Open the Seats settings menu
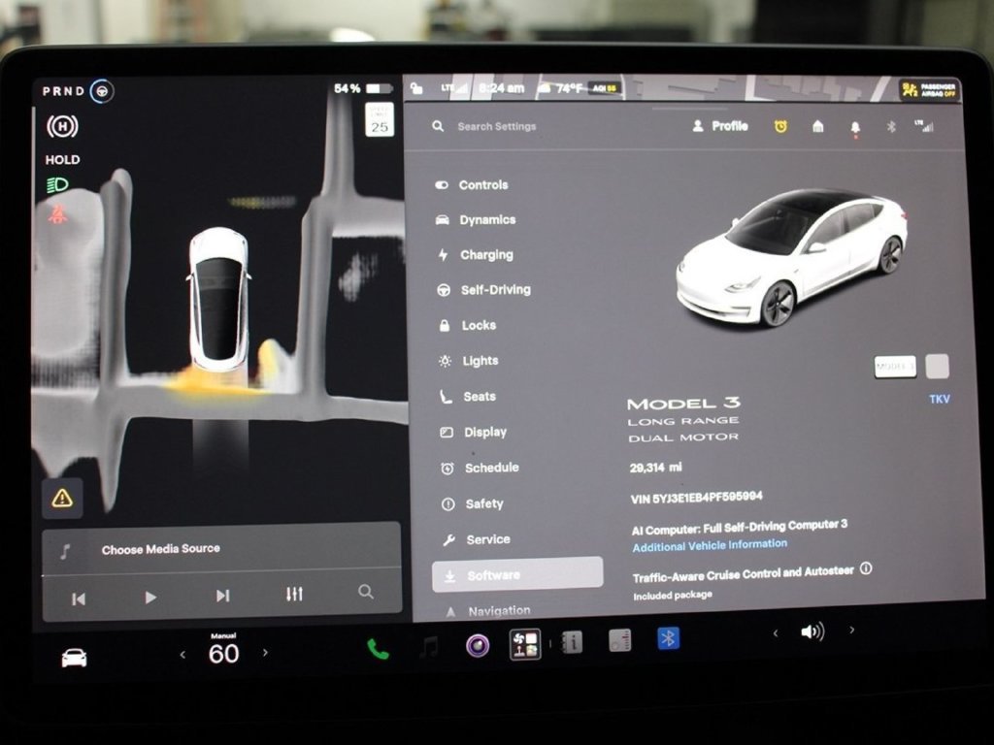 [x=468, y=397]
